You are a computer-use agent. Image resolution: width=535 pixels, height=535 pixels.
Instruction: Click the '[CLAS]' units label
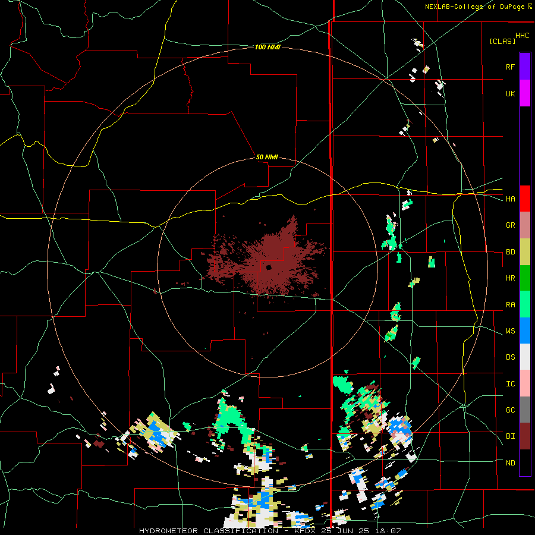[x=502, y=42]
